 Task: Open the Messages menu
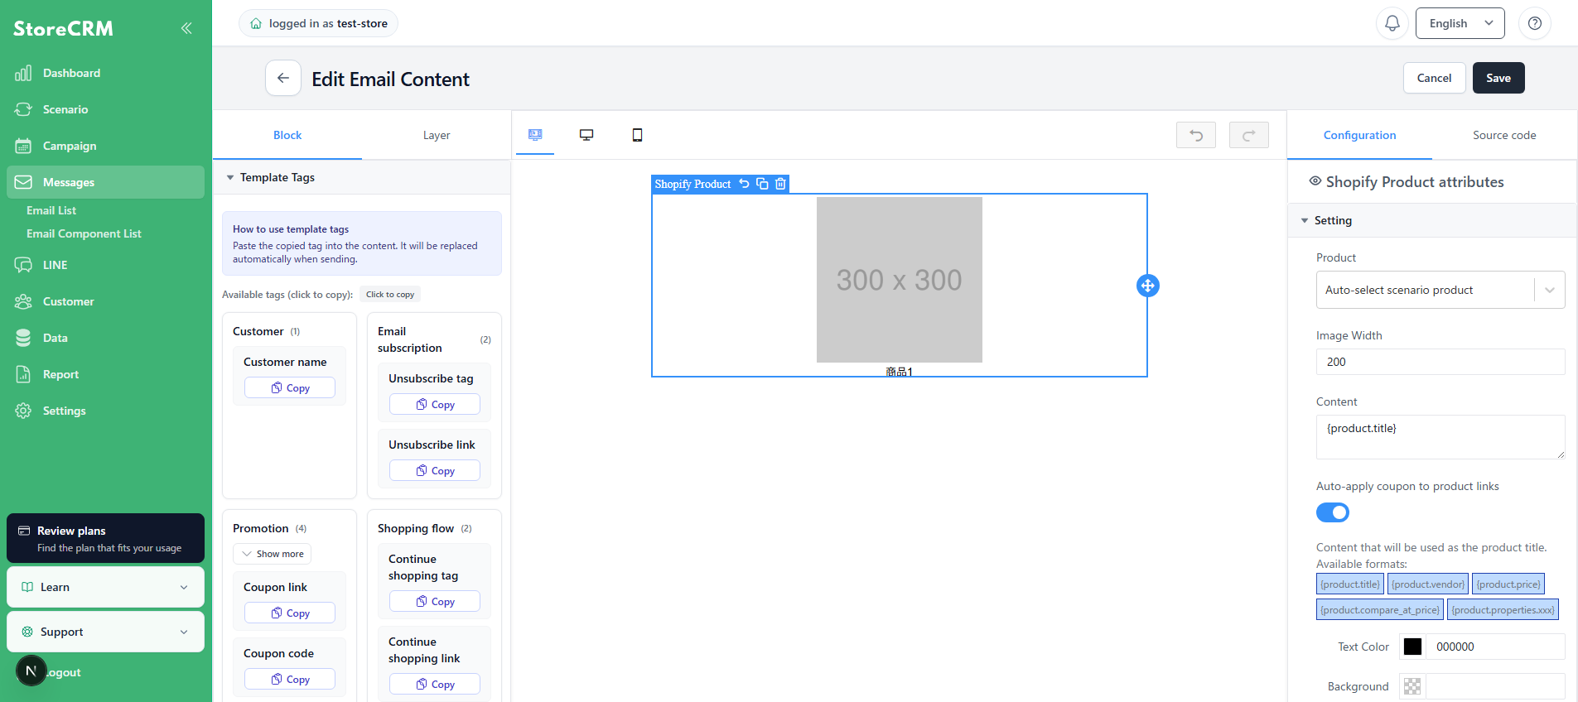click(105, 182)
